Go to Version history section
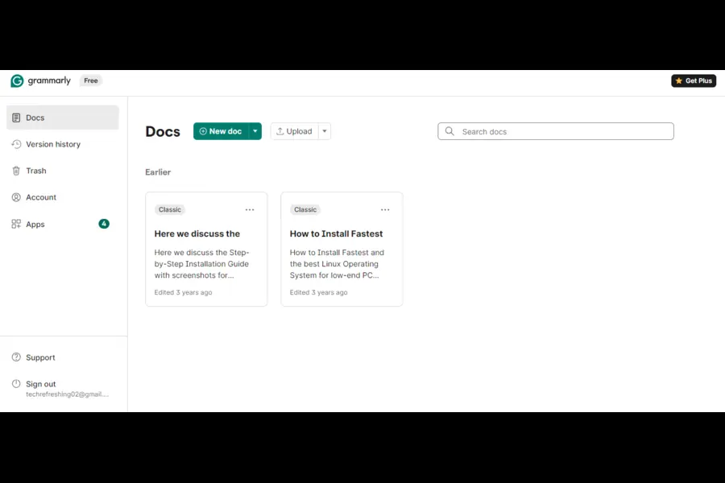The height and width of the screenshot is (483, 725). tap(52, 144)
